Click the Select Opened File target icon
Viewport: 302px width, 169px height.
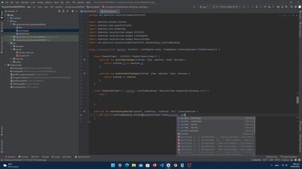tap(59, 11)
